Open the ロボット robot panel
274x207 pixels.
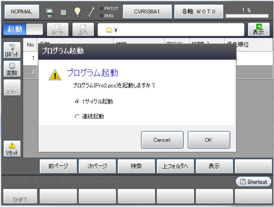coord(12,50)
